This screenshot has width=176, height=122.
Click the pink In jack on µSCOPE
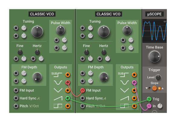149,106
